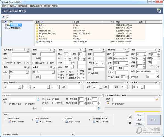The image size is (164, 137).
Task: Open change file timestamps icon
Action: [37, 122]
